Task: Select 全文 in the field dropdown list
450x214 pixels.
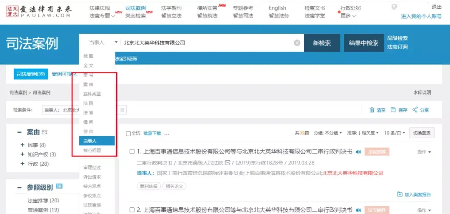Action: coord(88,66)
